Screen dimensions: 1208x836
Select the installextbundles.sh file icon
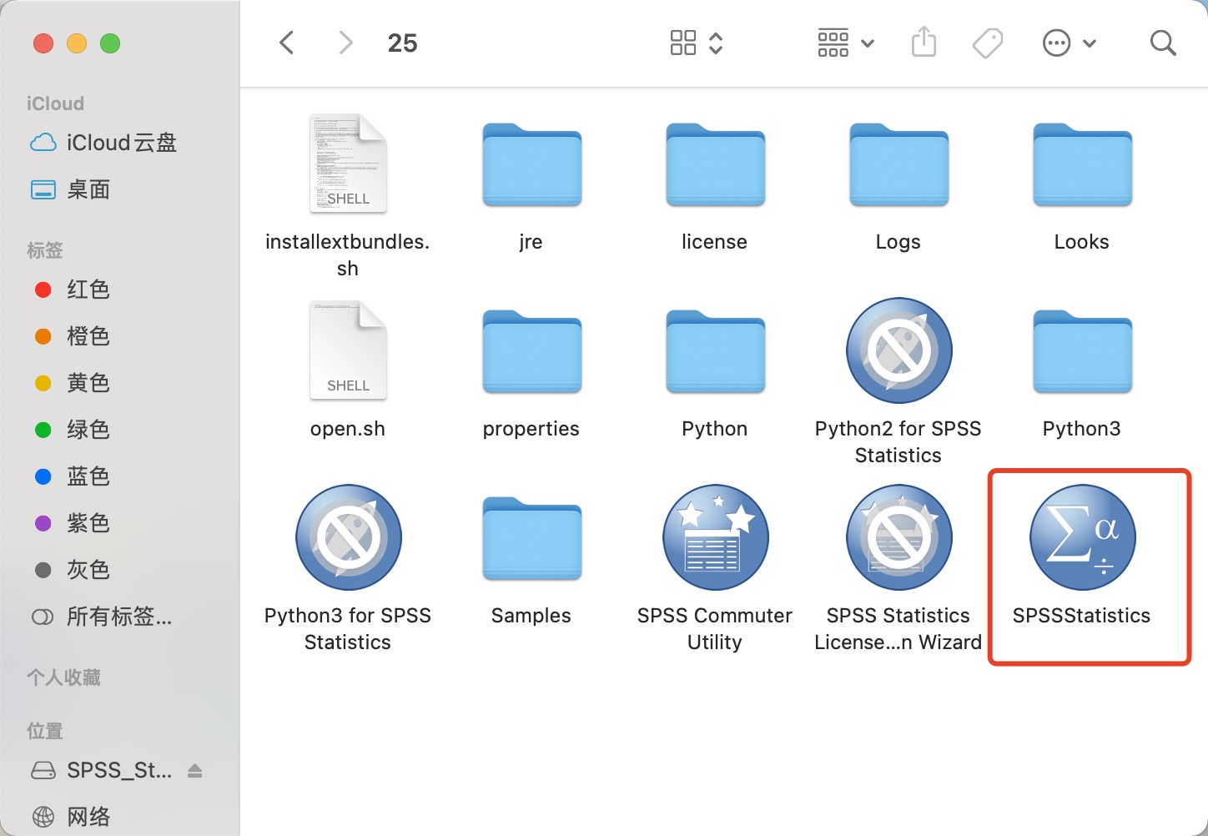tap(348, 163)
